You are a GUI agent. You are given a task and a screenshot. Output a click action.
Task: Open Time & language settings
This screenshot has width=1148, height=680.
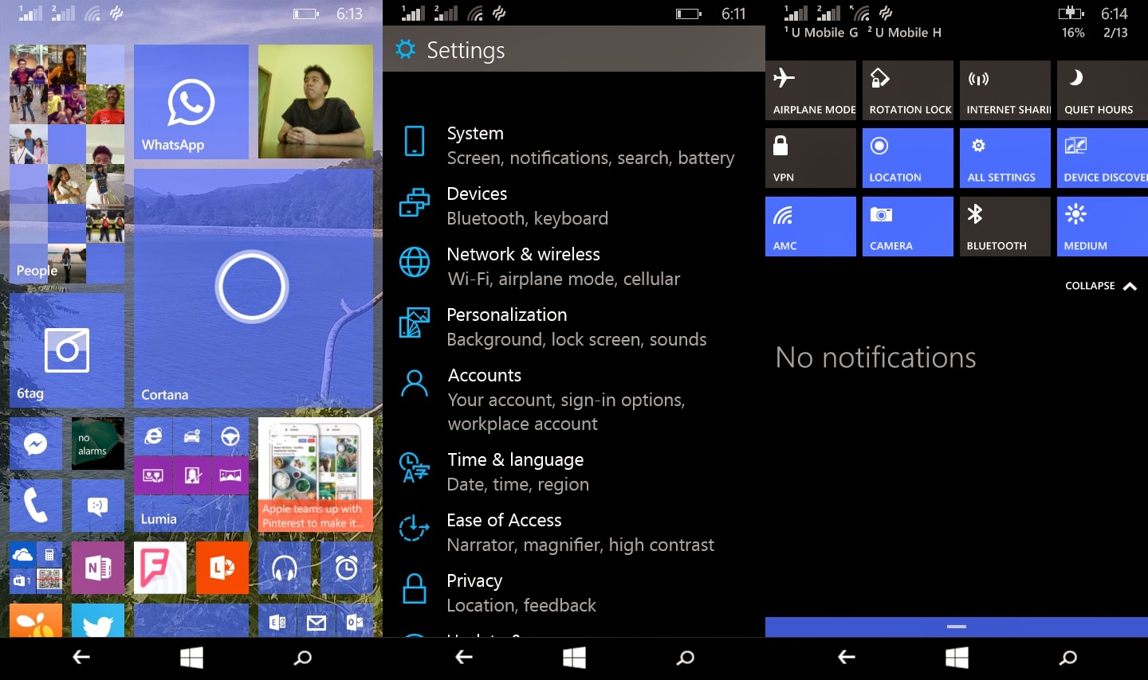[x=574, y=472]
